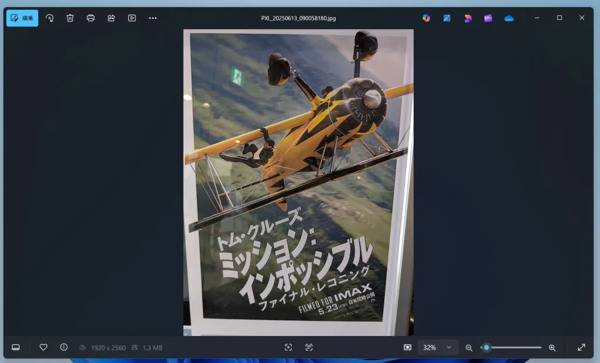Show file info with the info icon

pos(64,347)
